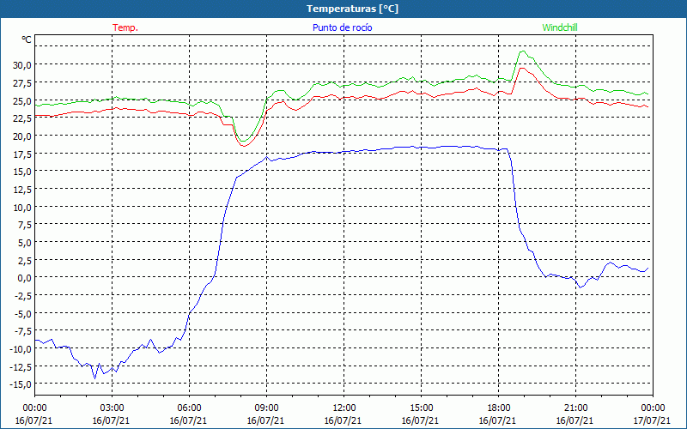Screen dimensions: 687x429
Task: Click the 10,0 y-axis value
Action: pyautogui.click(x=22, y=207)
